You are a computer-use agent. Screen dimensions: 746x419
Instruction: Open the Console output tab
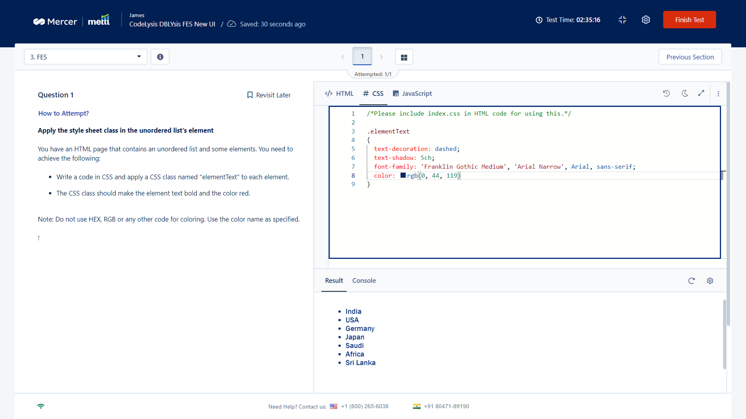pyautogui.click(x=364, y=280)
